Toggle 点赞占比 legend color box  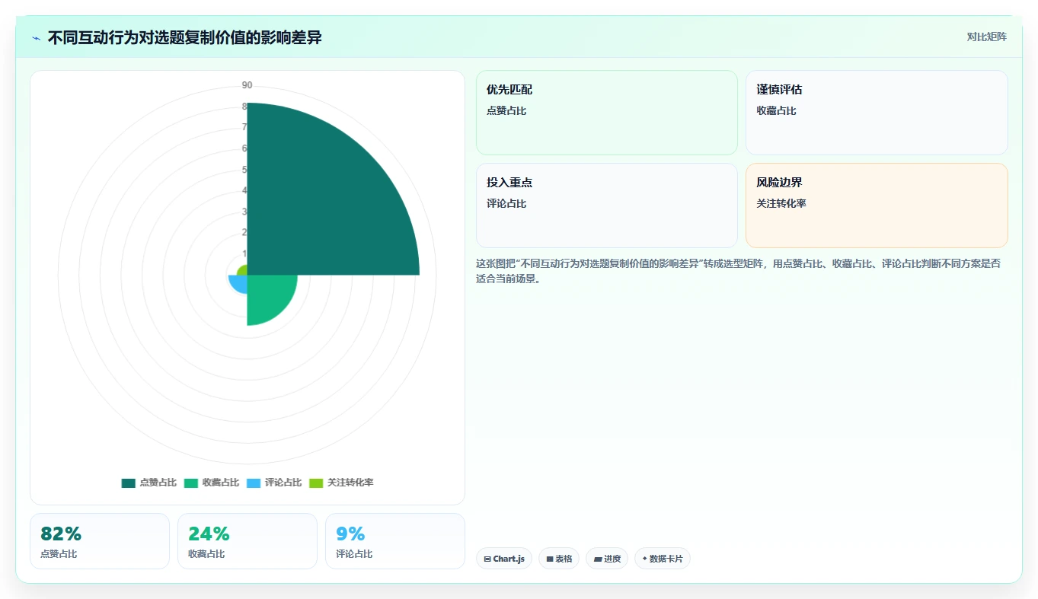click(x=128, y=483)
